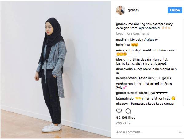This screenshot has width=184, height=139.
Task: Open the gitasav username in the header
Action: click(x=133, y=10)
